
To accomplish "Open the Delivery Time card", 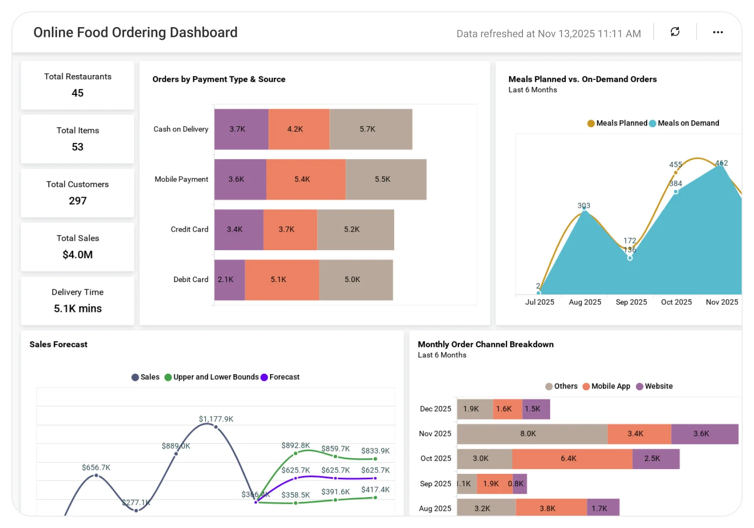I will click(77, 301).
